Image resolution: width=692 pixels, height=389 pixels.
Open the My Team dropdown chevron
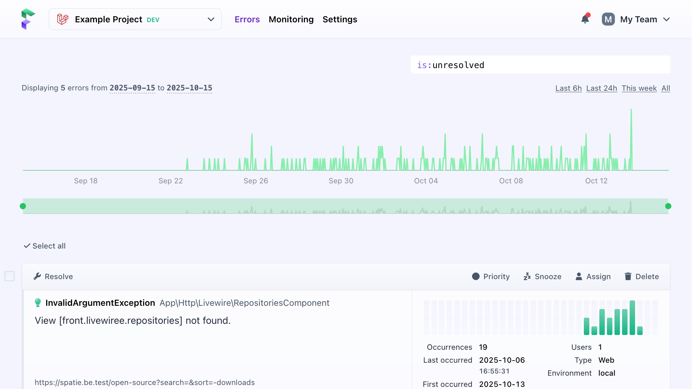pos(666,19)
